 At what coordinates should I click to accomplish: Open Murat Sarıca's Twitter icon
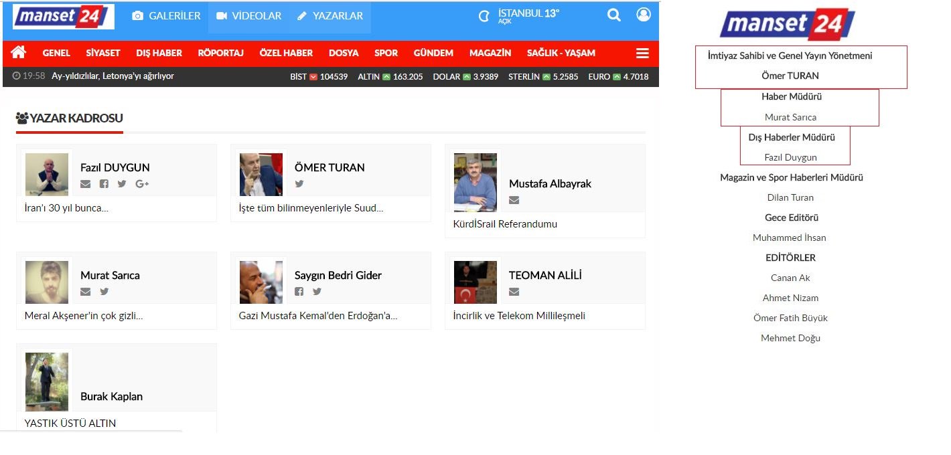click(x=104, y=292)
